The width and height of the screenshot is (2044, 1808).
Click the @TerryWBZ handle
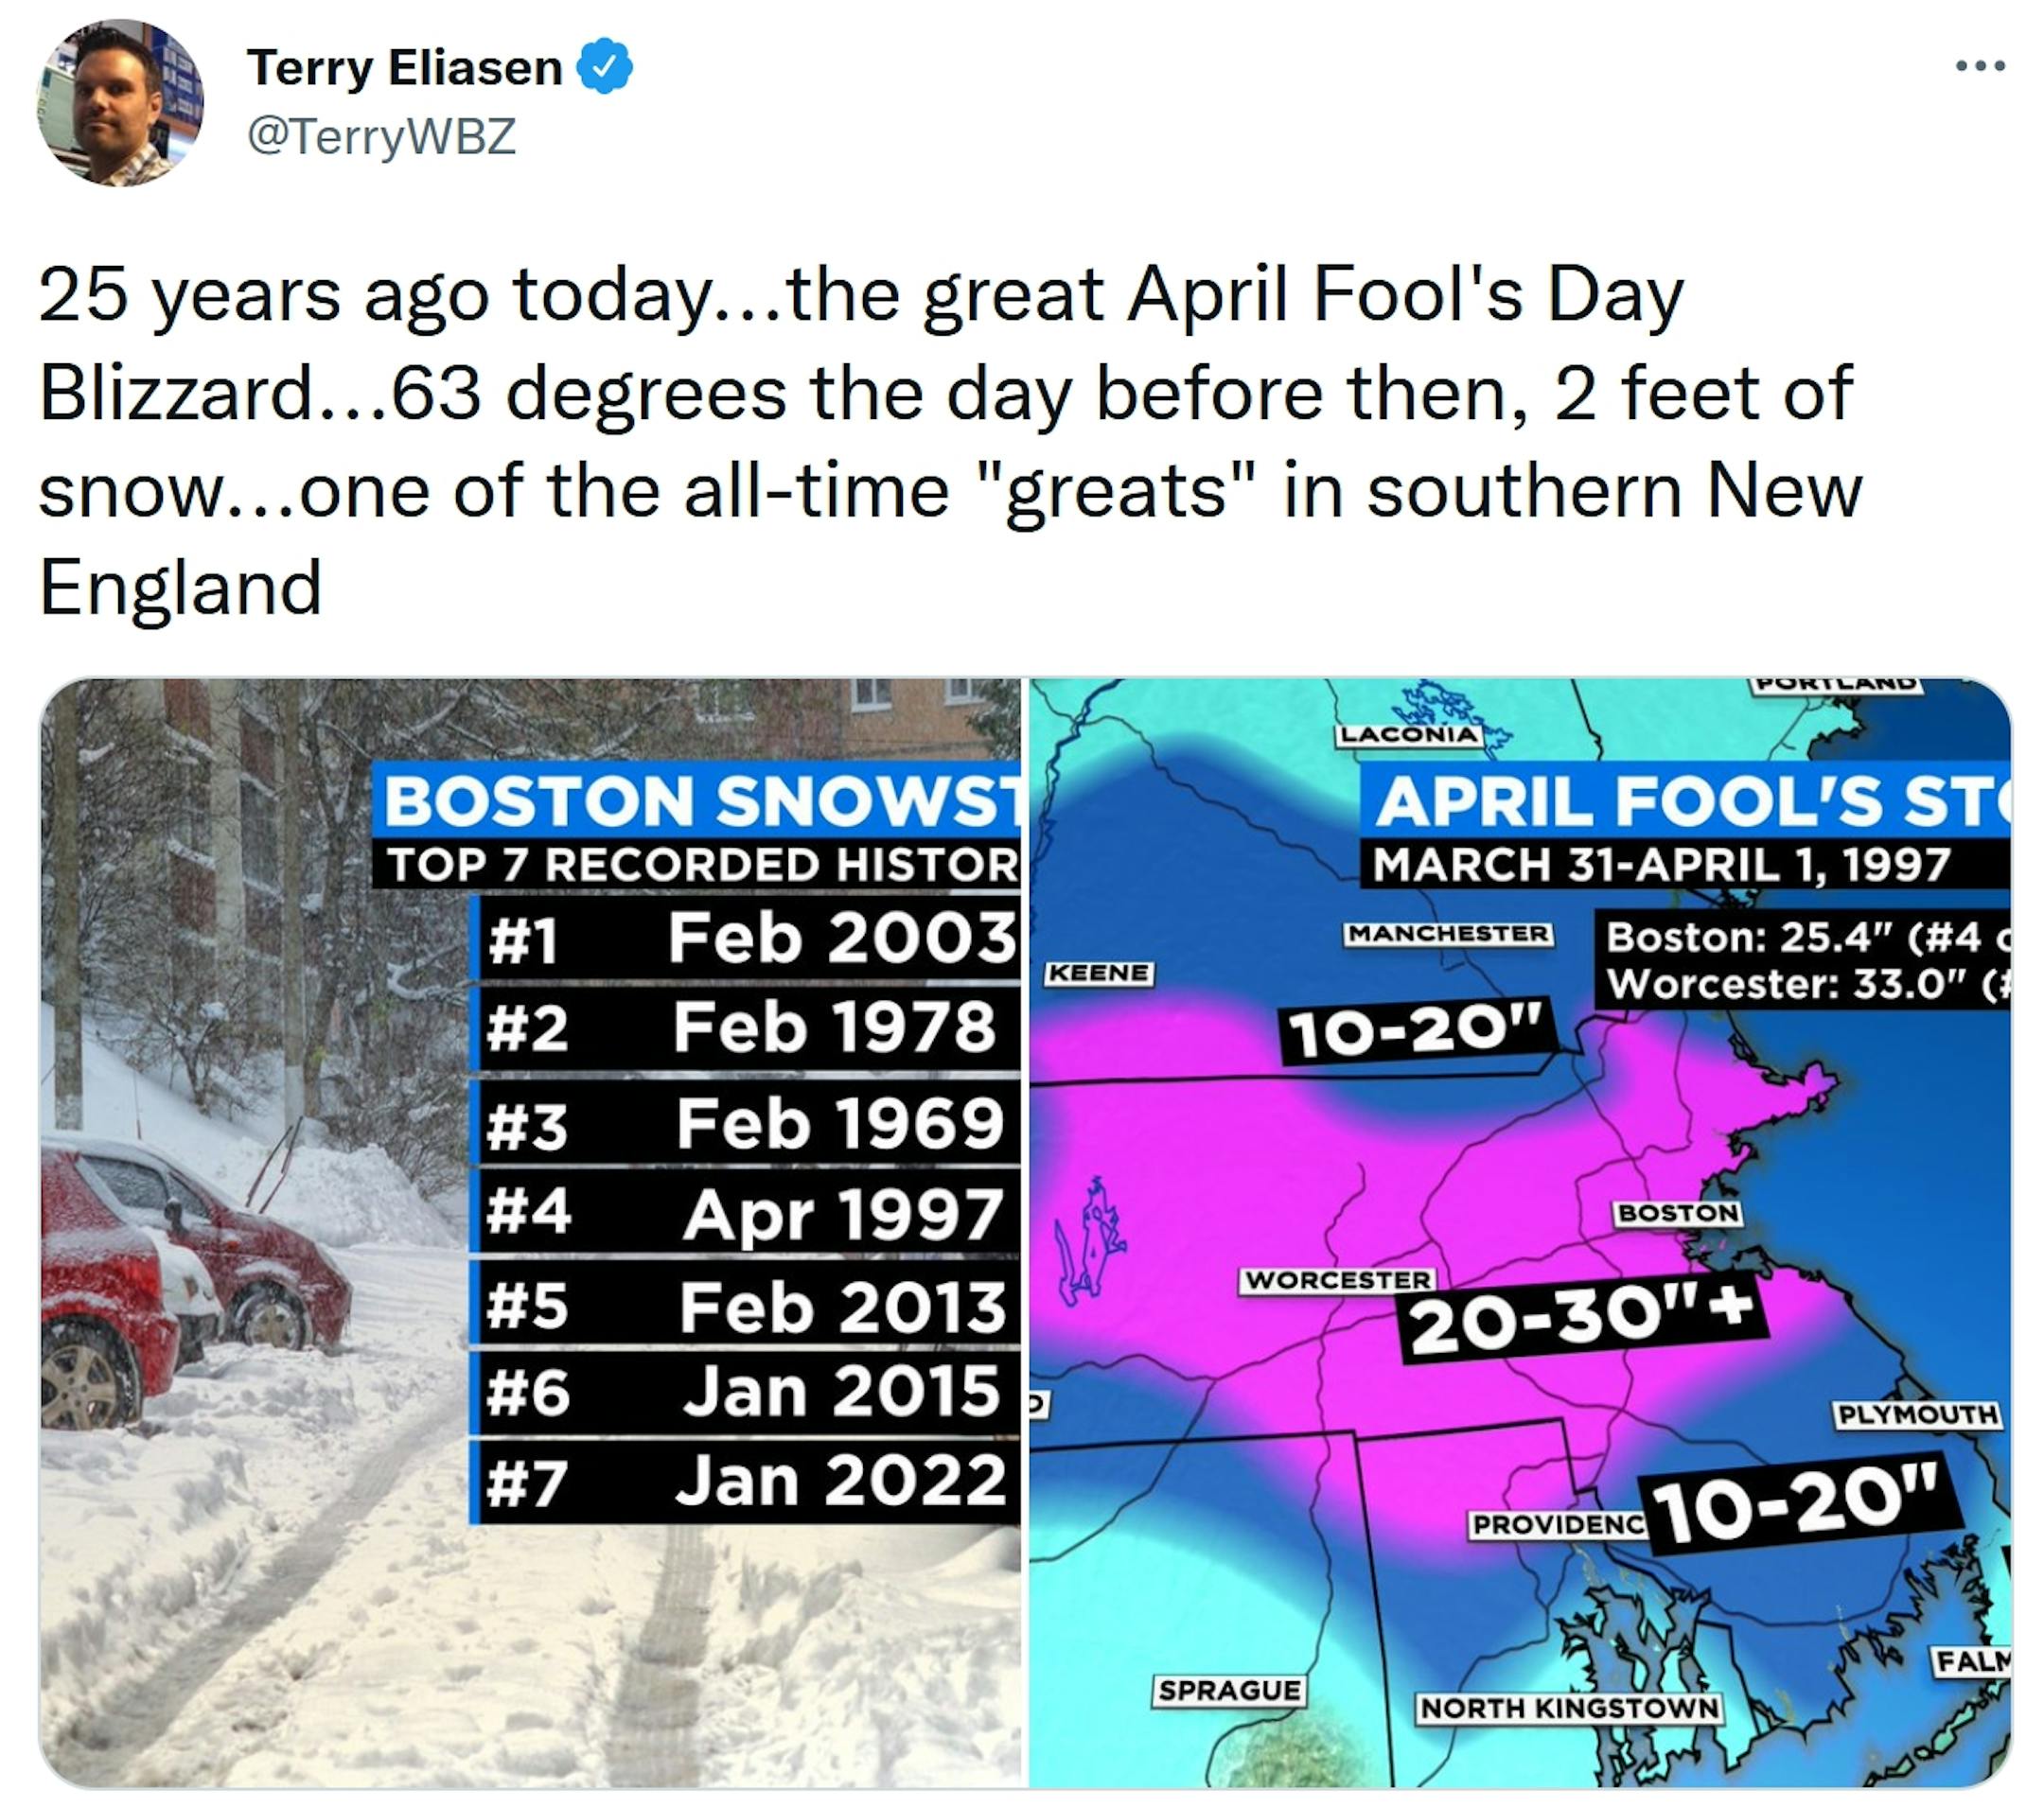click(x=381, y=136)
